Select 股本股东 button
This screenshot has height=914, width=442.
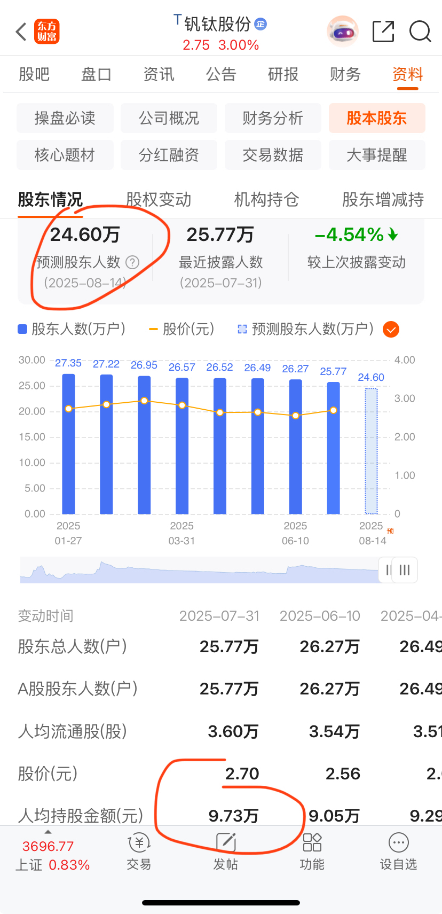[x=377, y=118]
